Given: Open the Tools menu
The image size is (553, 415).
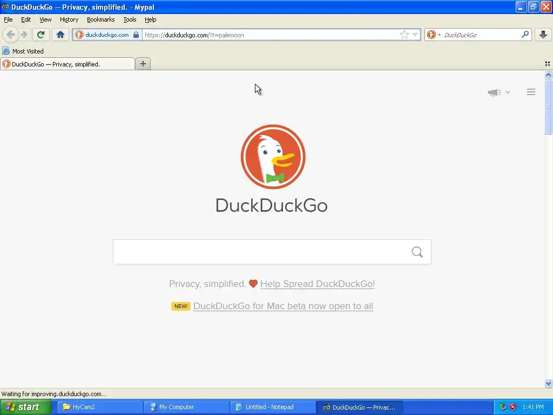Looking at the screenshot, I should 130,19.
